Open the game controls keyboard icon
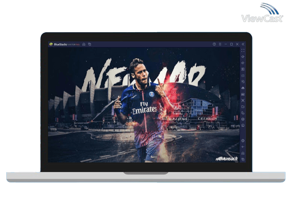Viewport: 289px width, 199px height. [x=243, y=75]
